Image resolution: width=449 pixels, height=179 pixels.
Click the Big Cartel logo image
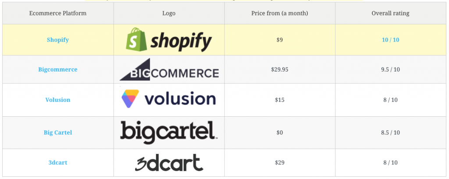pyautogui.click(x=169, y=132)
